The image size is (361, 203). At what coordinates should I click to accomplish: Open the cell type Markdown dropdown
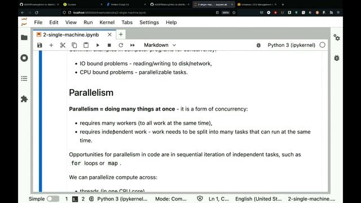tap(160, 45)
